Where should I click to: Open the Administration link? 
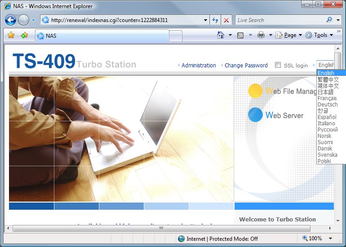point(199,66)
